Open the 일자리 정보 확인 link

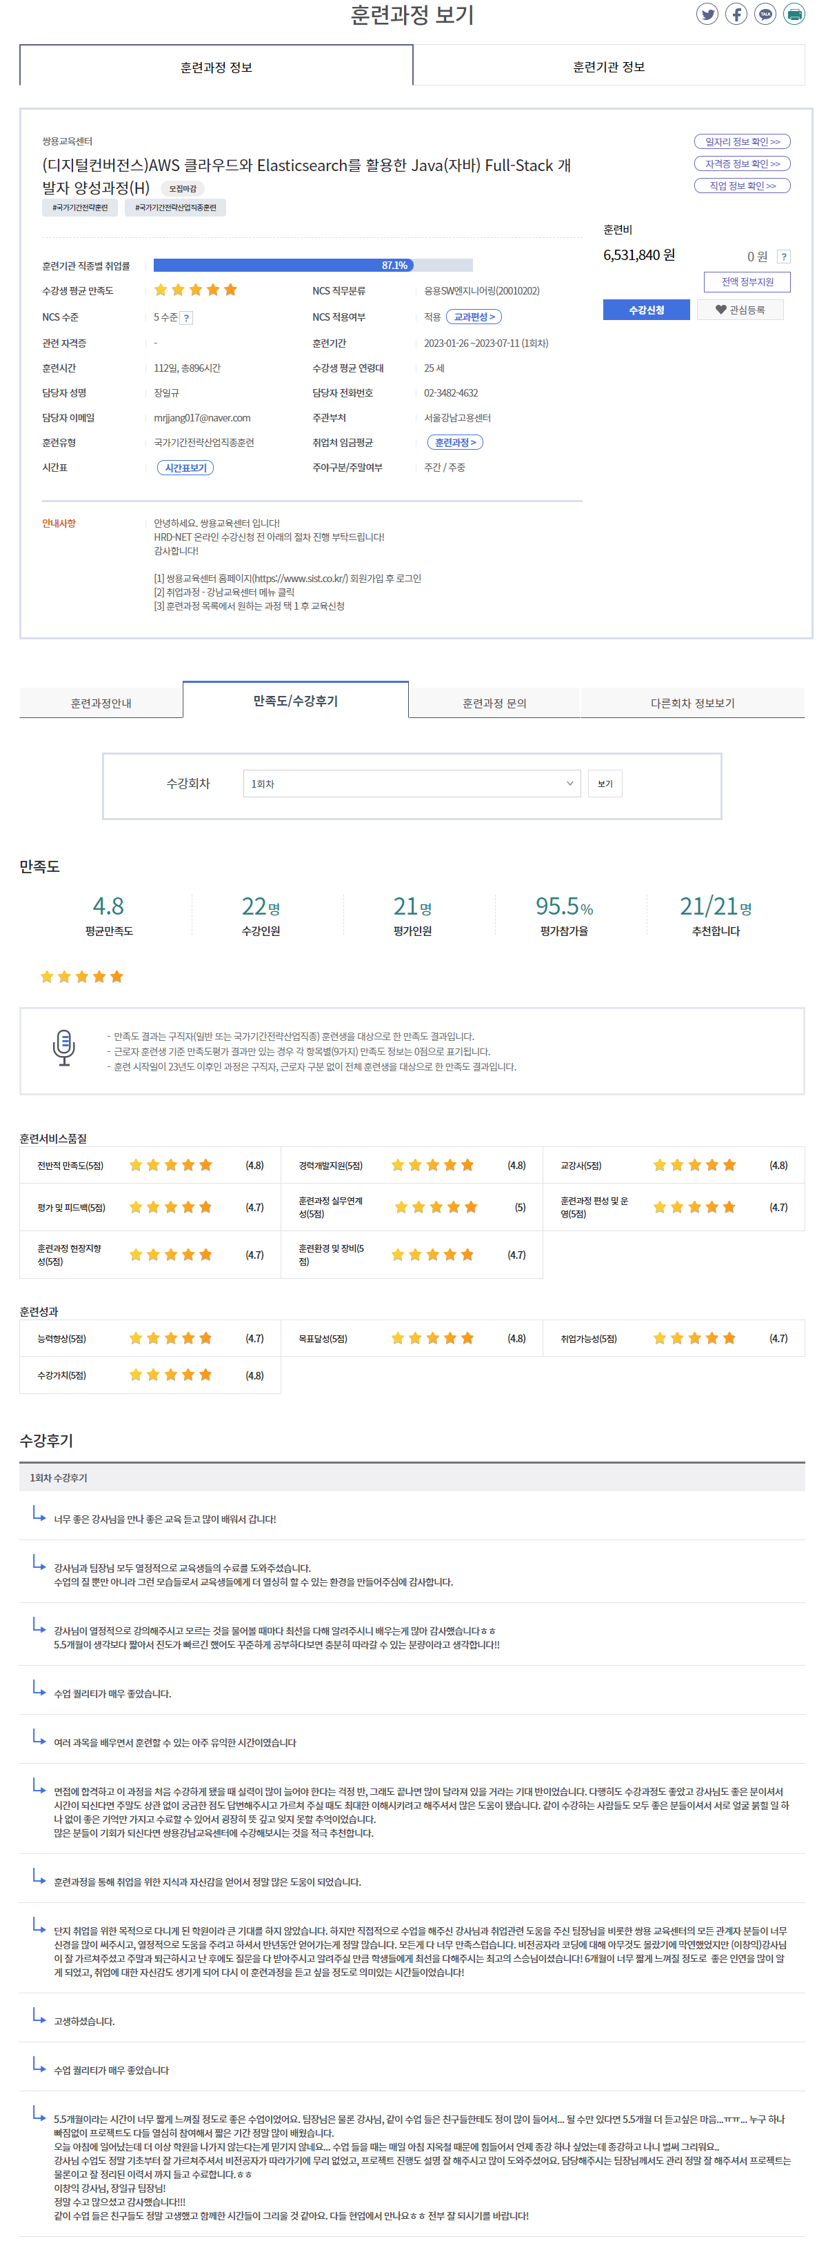742,141
